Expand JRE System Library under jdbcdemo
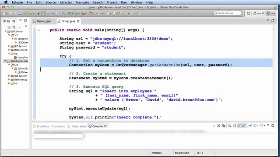 [x=9, y=46]
